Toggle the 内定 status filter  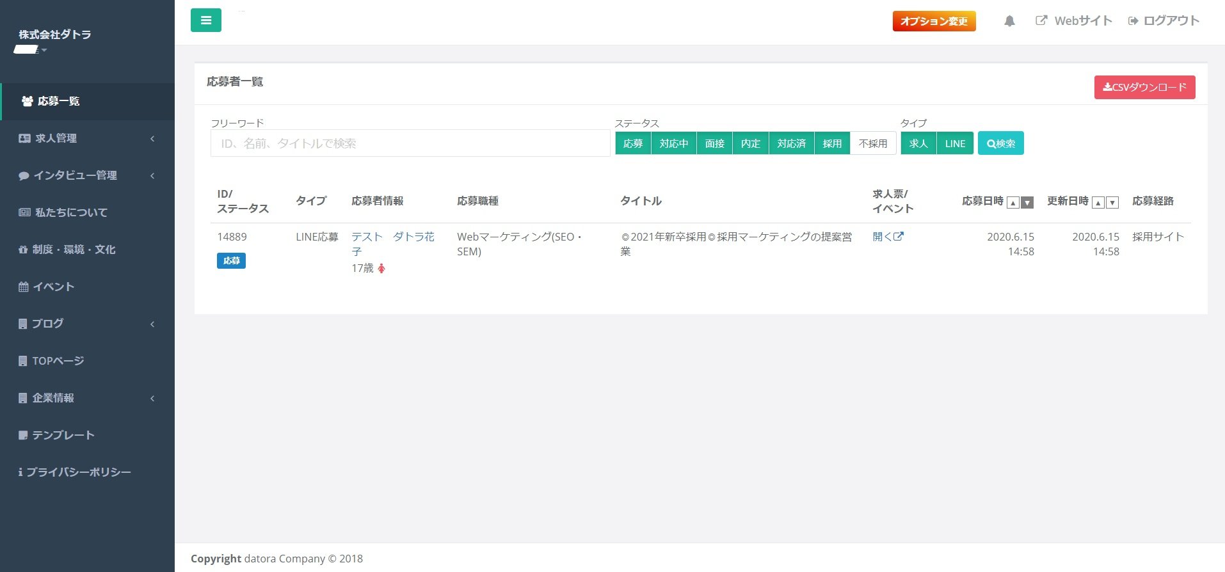[x=751, y=143]
